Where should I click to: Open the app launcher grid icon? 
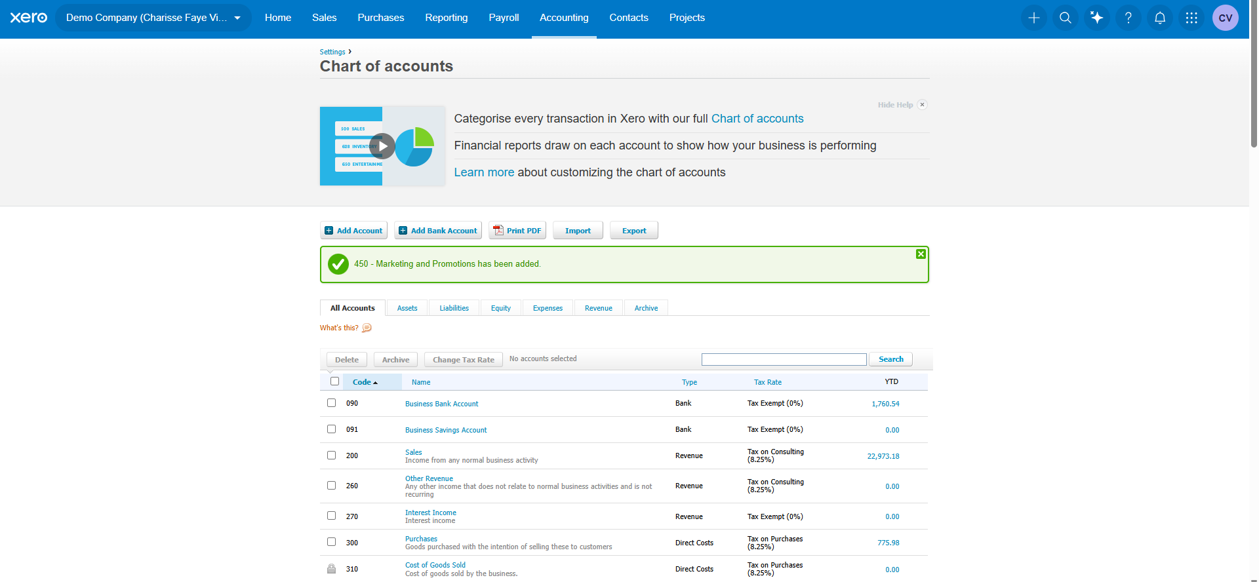click(x=1191, y=18)
